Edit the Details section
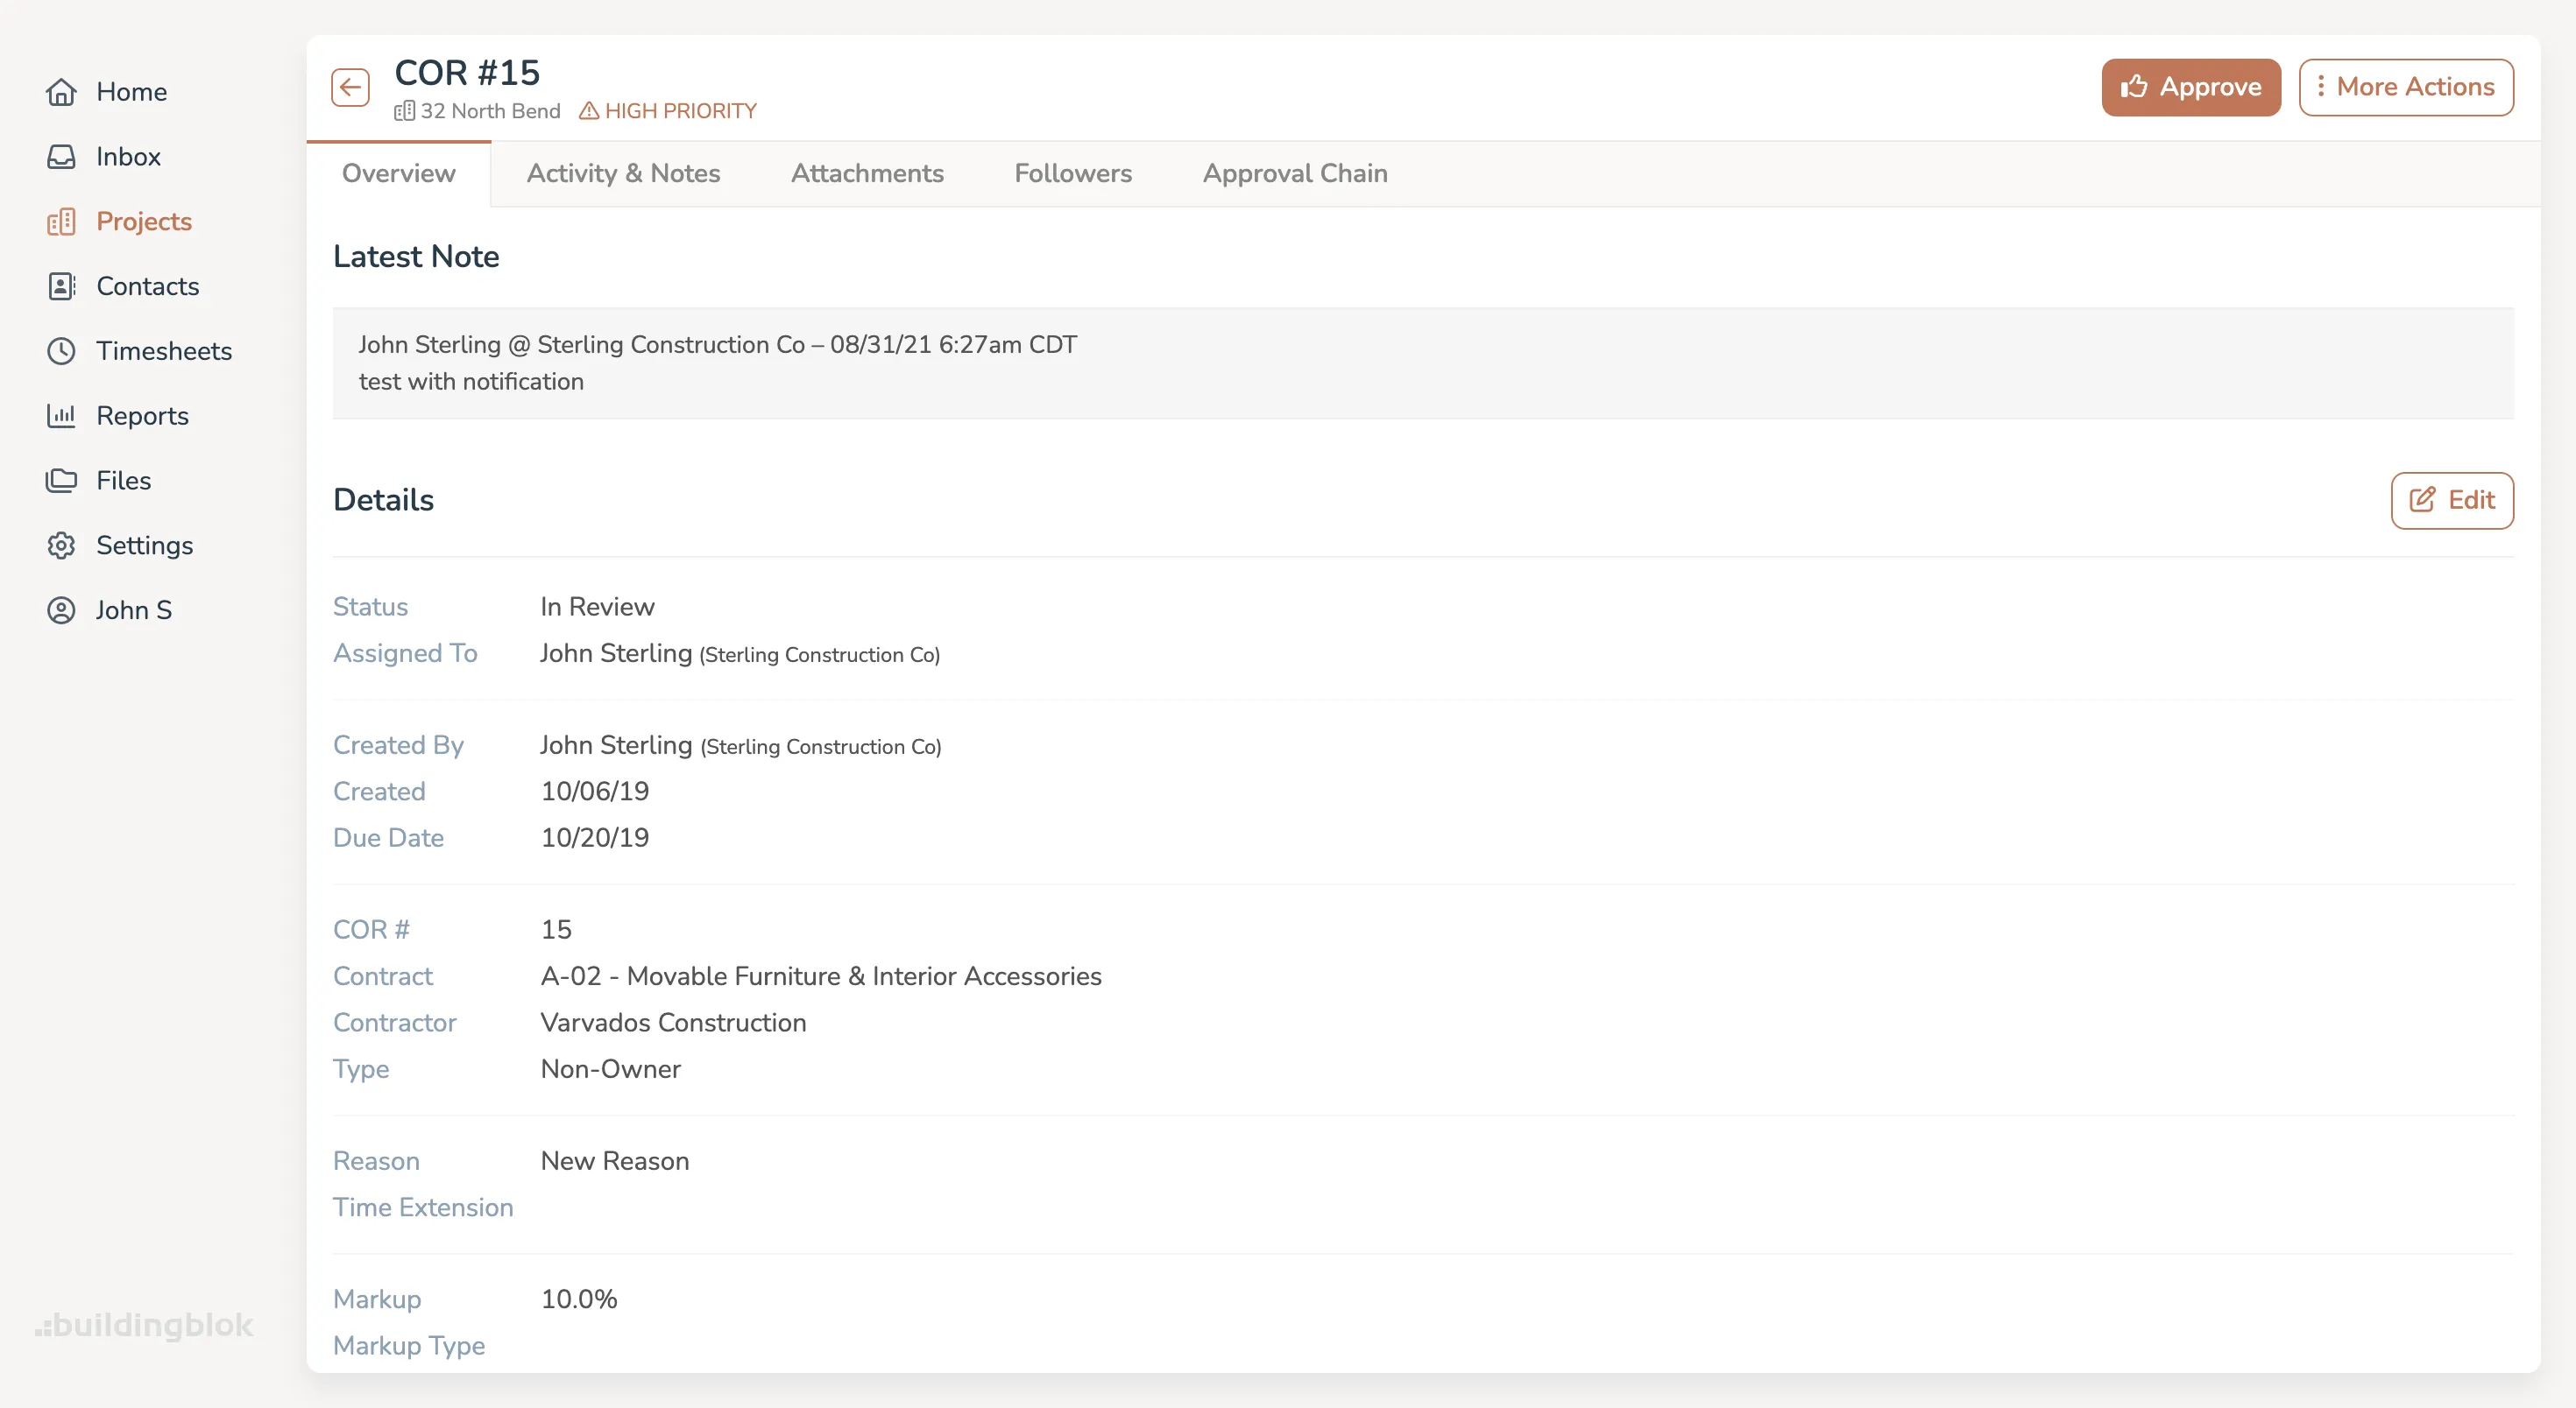Viewport: 2576px width, 1408px height. (x=2451, y=500)
